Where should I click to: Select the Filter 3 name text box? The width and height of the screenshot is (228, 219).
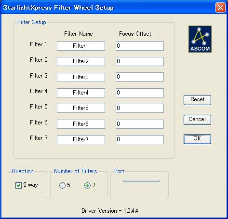pos(81,77)
